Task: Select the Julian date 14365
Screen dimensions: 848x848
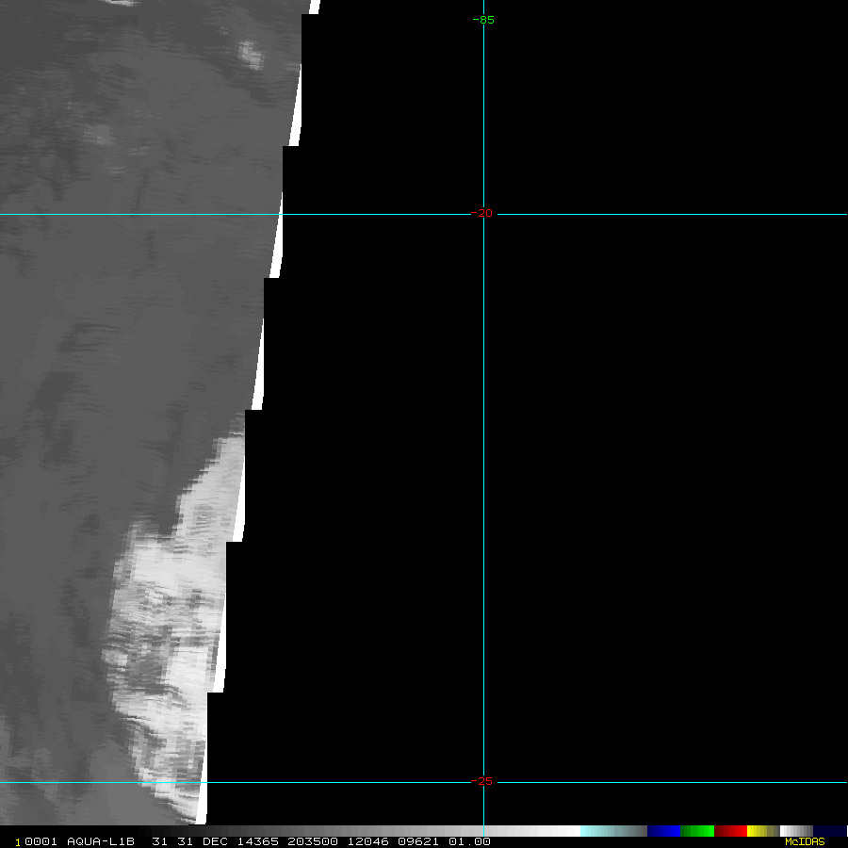Action: pyautogui.click(x=258, y=841)
